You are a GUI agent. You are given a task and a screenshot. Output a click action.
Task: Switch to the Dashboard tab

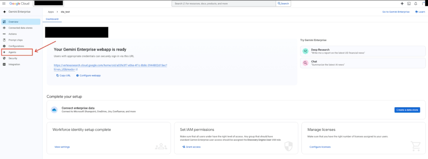pyautogui.click(x=52, y=19)
